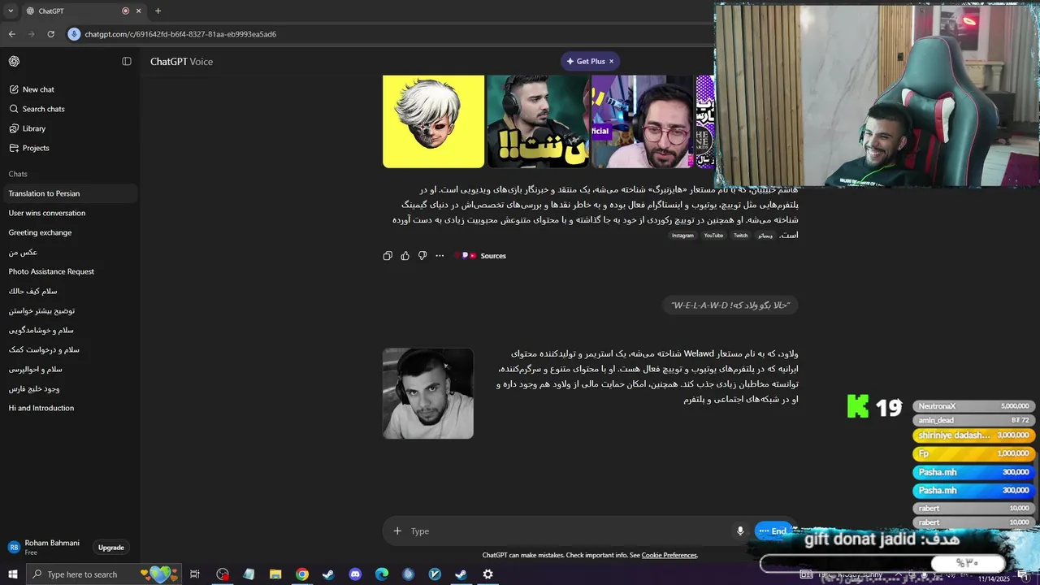
Task: Collapse the sidebar with the panel icon
Action: point(127,62)
